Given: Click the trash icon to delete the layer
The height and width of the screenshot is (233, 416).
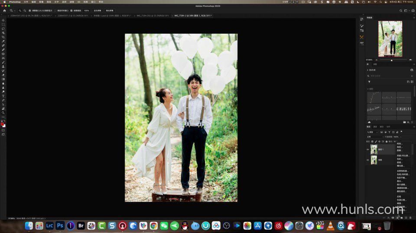Looking at the screenshot, I should 410,218.
